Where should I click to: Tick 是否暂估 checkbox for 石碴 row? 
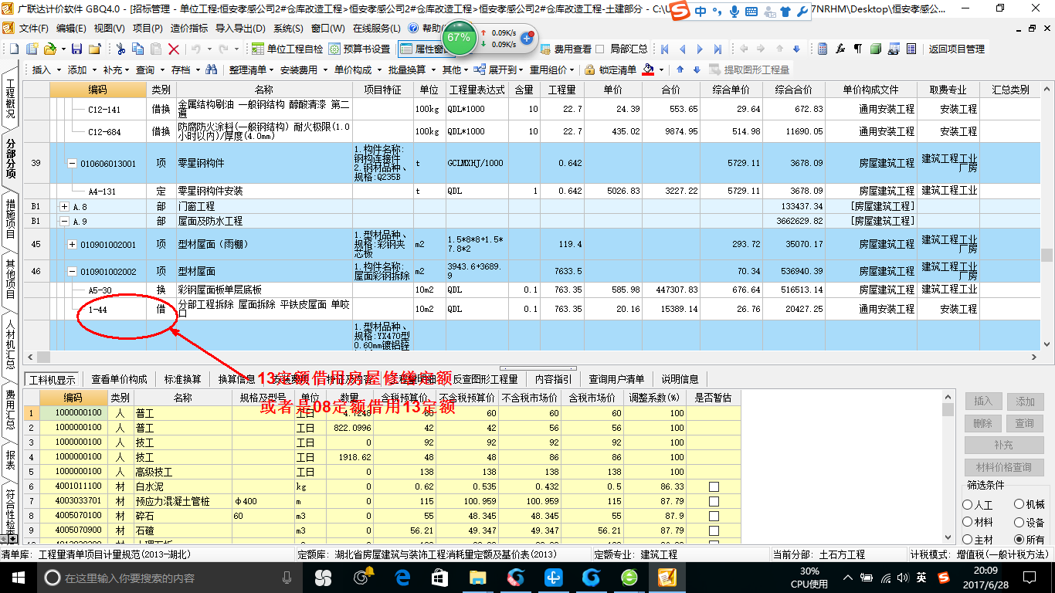coord(714,530)
